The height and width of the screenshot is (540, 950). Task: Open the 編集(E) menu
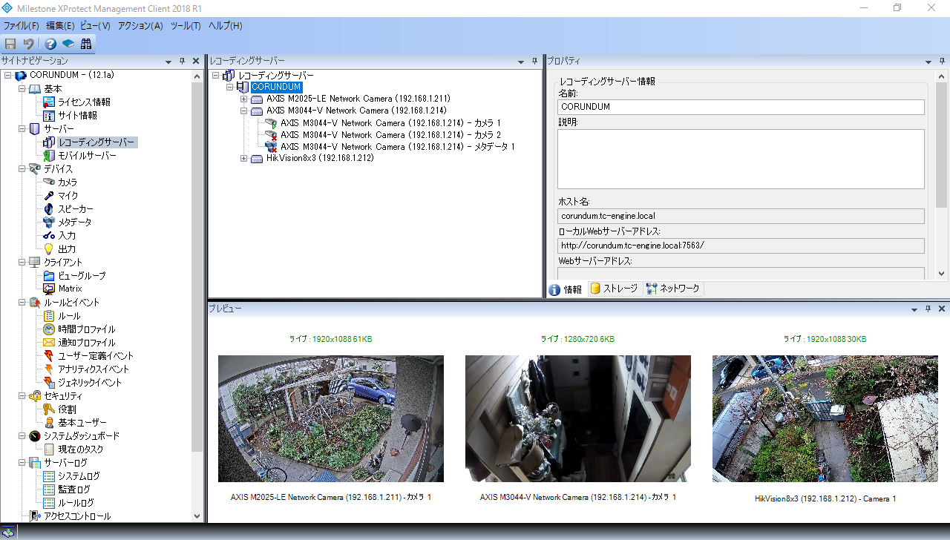pos(60,25)
